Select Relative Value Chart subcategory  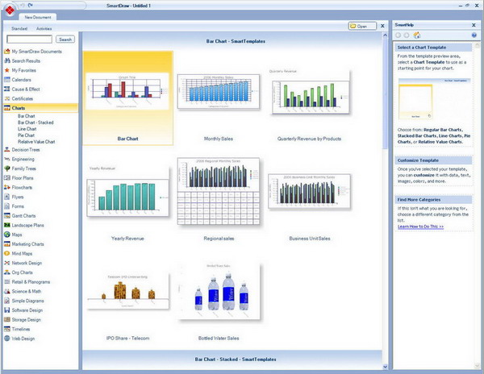coord(36,142)
